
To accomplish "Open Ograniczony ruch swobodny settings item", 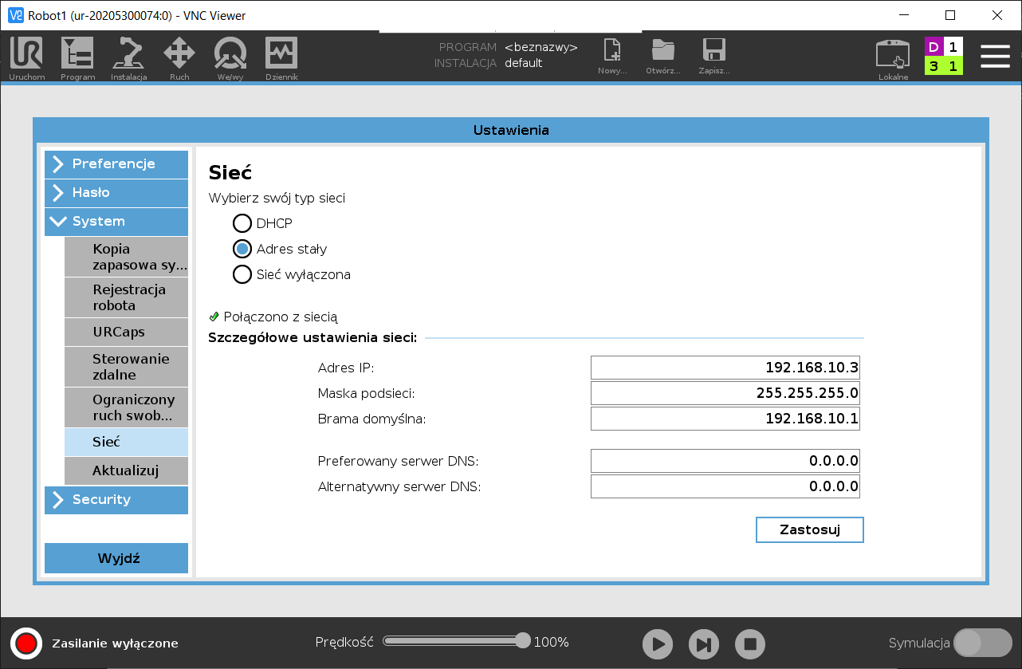I will pyautogui.click(x=126, y=407).
